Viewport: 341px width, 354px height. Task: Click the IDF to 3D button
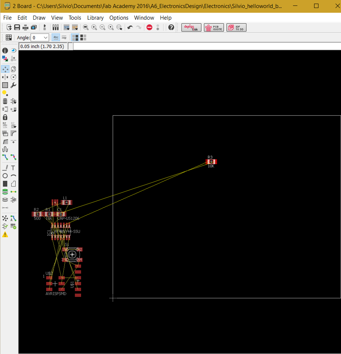click(x=236, y=28)
